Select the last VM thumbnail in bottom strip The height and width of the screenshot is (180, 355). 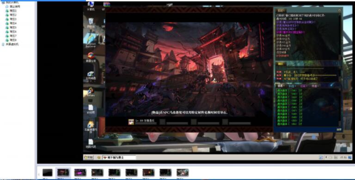183,173
